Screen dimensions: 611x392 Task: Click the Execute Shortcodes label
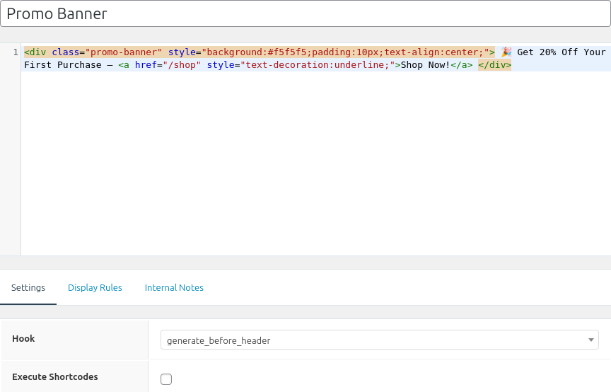click(x=55, y=377)
